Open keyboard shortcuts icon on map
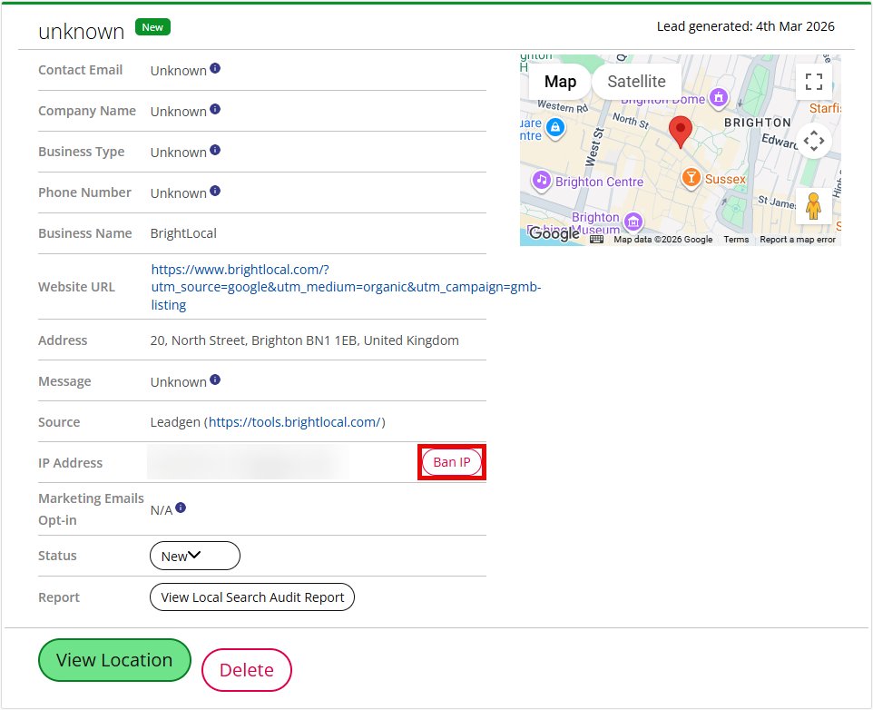The image size is (873, 710). tap(596, 240)
